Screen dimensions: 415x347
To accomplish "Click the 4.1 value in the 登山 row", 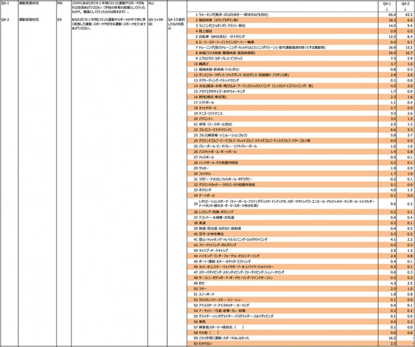I will [393, 240].
